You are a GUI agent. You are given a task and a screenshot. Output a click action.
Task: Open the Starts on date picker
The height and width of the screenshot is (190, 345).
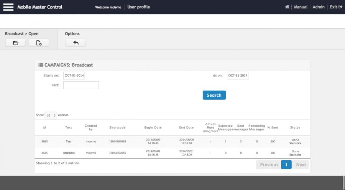[74, 76]
